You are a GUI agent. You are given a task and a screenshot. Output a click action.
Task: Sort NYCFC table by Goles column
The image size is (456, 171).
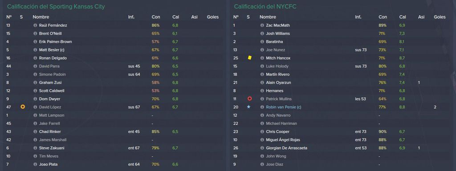click(440, 17)
